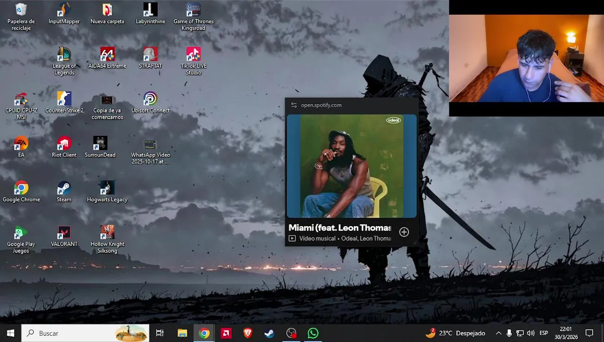Open the clock showing 22:01
Screen dimensions: 604x342
tap(566, 333)
